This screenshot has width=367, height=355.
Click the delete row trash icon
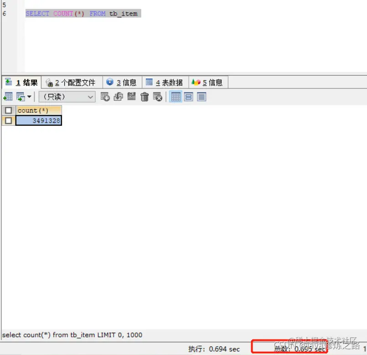tap(145, 97)
